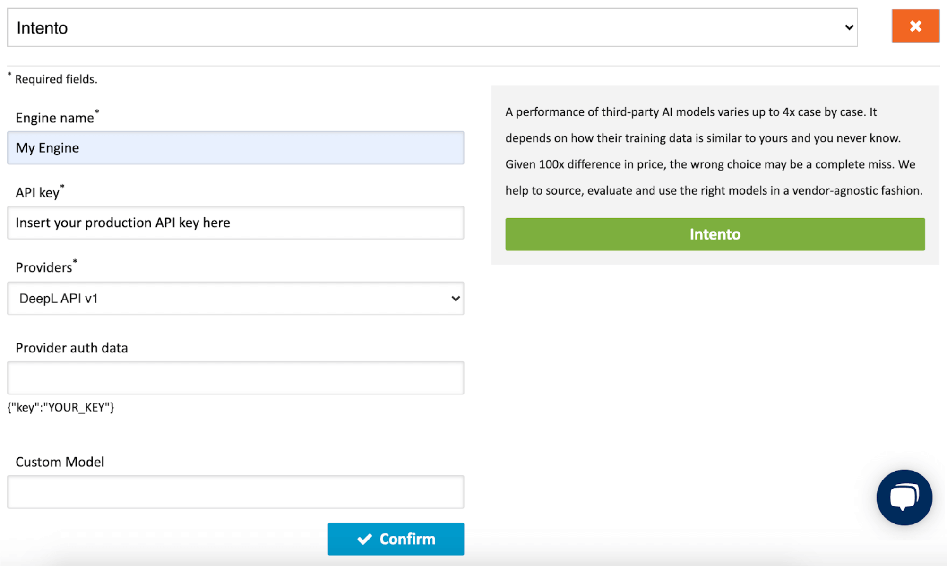Expand the Providers dropdown showing DeepL API v1
Image resolution: width=947 pixels, height=566 pixels.
(x=235, y=299)
